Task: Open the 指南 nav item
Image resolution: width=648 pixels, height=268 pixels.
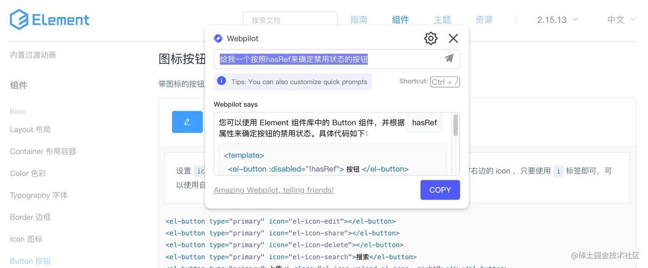Action: coord(359,20)
